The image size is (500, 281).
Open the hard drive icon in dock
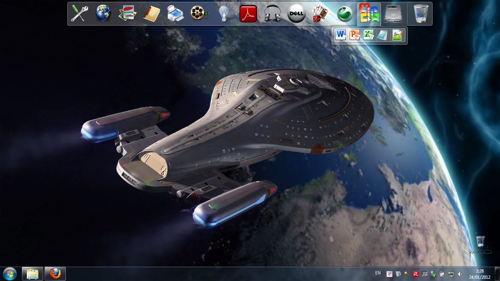(x=393, y=14)
